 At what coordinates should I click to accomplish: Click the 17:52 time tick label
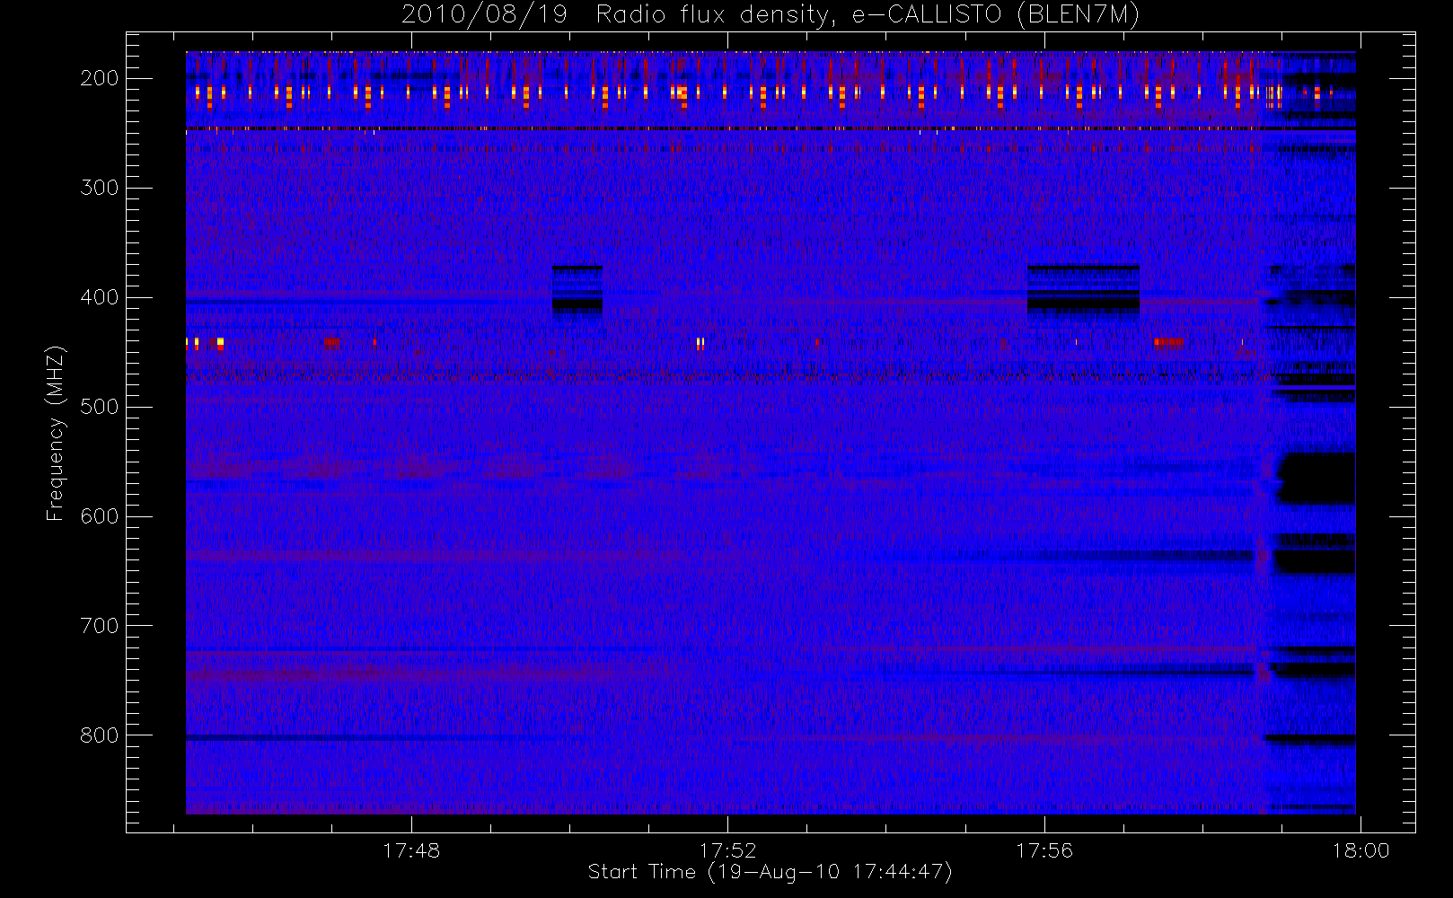pyautogui.click(x=728, y=850)
